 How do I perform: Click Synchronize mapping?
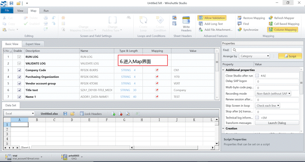(248, 30)
